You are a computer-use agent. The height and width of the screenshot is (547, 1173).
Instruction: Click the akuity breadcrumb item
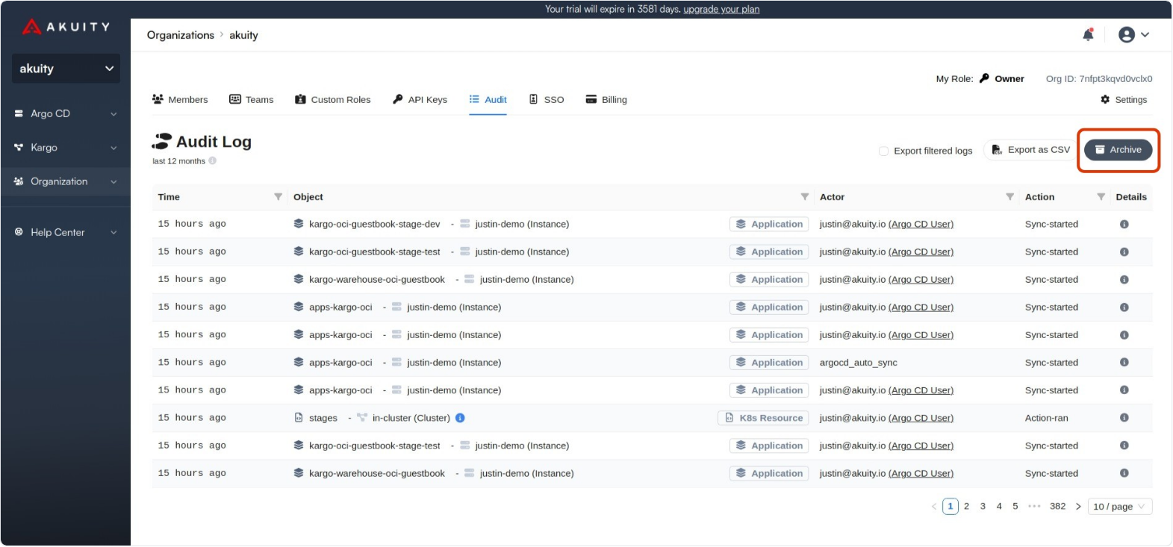pos(243,35)
